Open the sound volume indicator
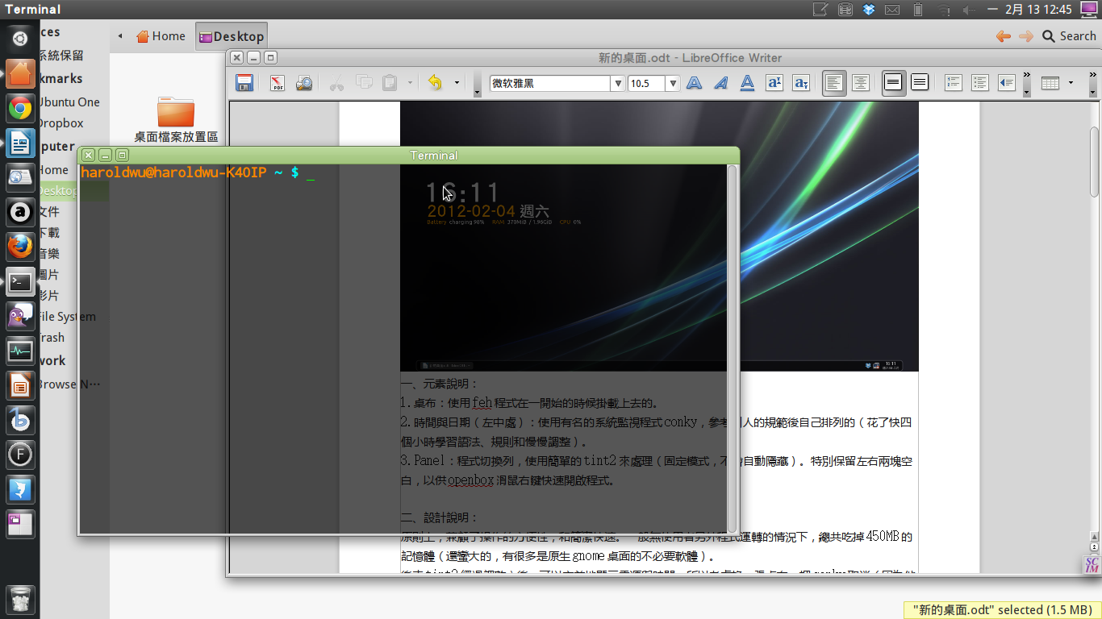Viewport: 1102px width, 619px height. pos(971,10)
